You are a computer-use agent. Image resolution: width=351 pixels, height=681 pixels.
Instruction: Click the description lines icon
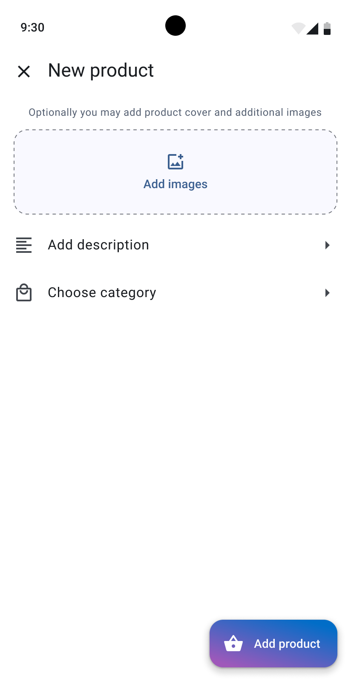pyautogui.click(x=24, y=245)
